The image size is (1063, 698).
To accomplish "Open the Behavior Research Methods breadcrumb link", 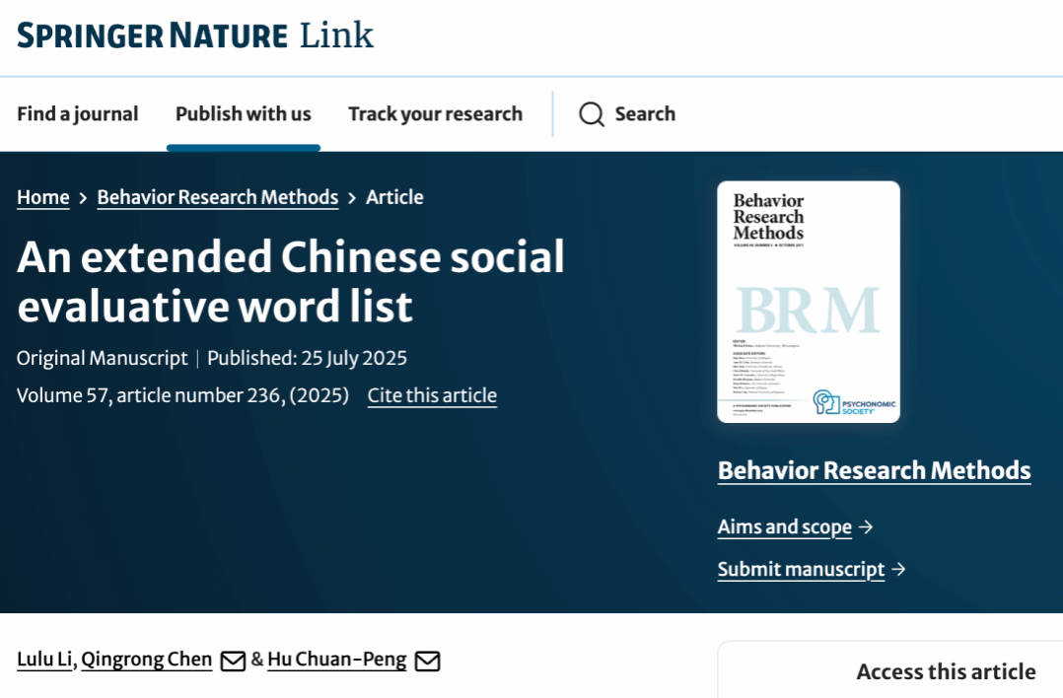I will pos(218,197).
